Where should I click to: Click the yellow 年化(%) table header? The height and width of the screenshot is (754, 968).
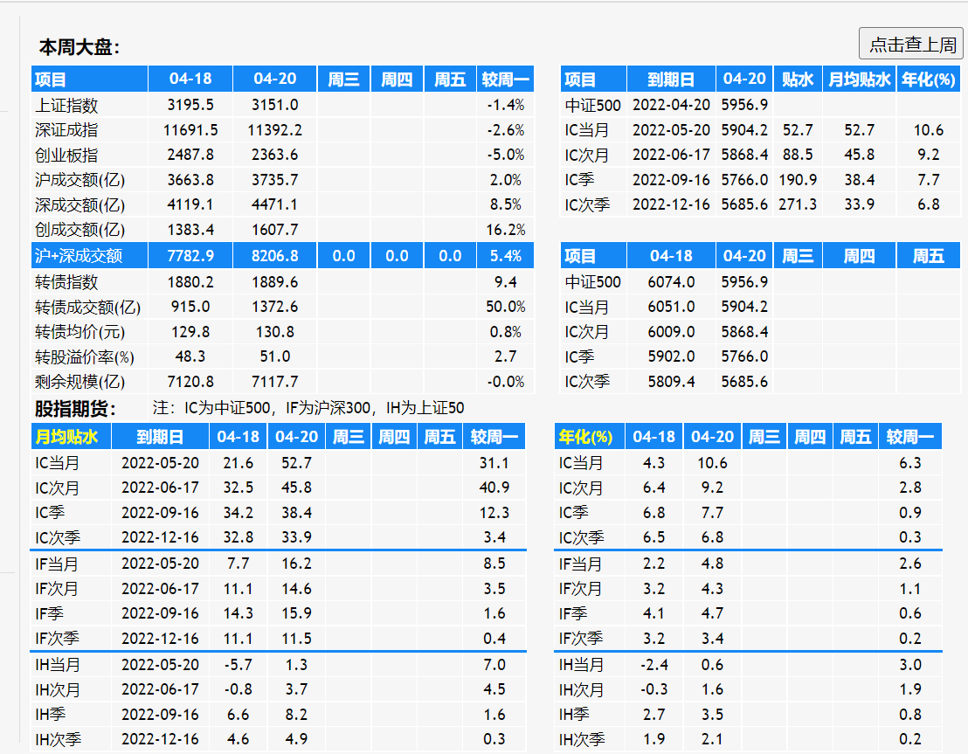pos(585,437)
